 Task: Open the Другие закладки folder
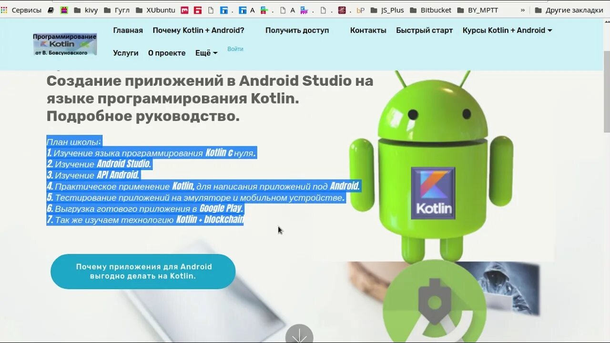569,10
